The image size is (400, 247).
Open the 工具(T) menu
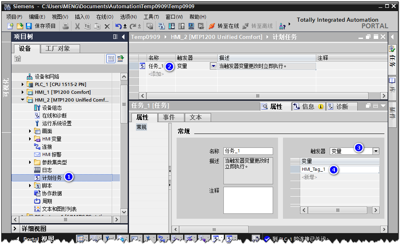point(151,17)
